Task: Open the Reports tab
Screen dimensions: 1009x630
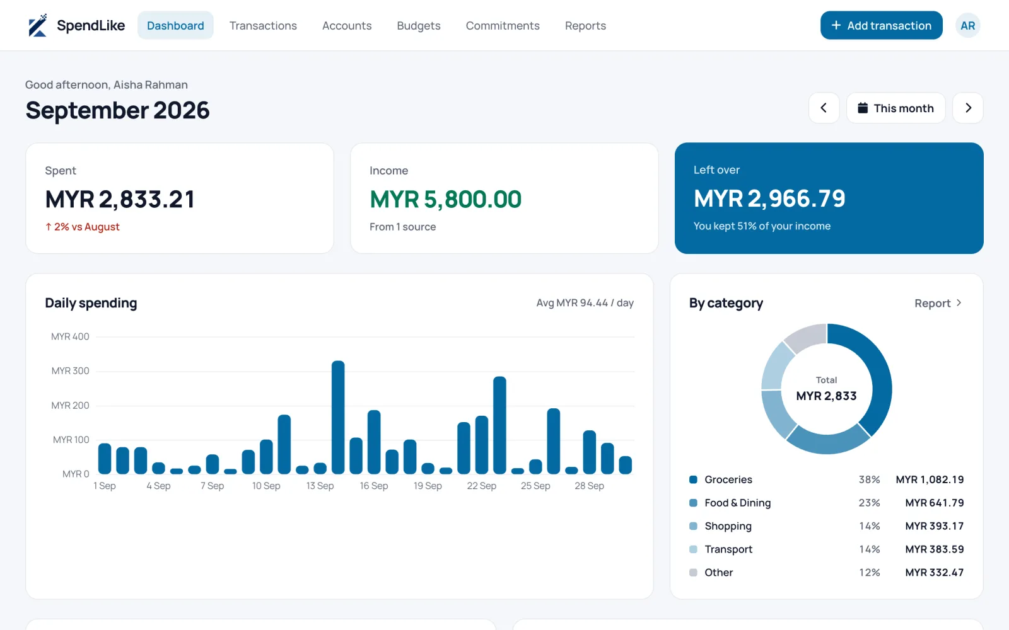Action: [585, 25]
